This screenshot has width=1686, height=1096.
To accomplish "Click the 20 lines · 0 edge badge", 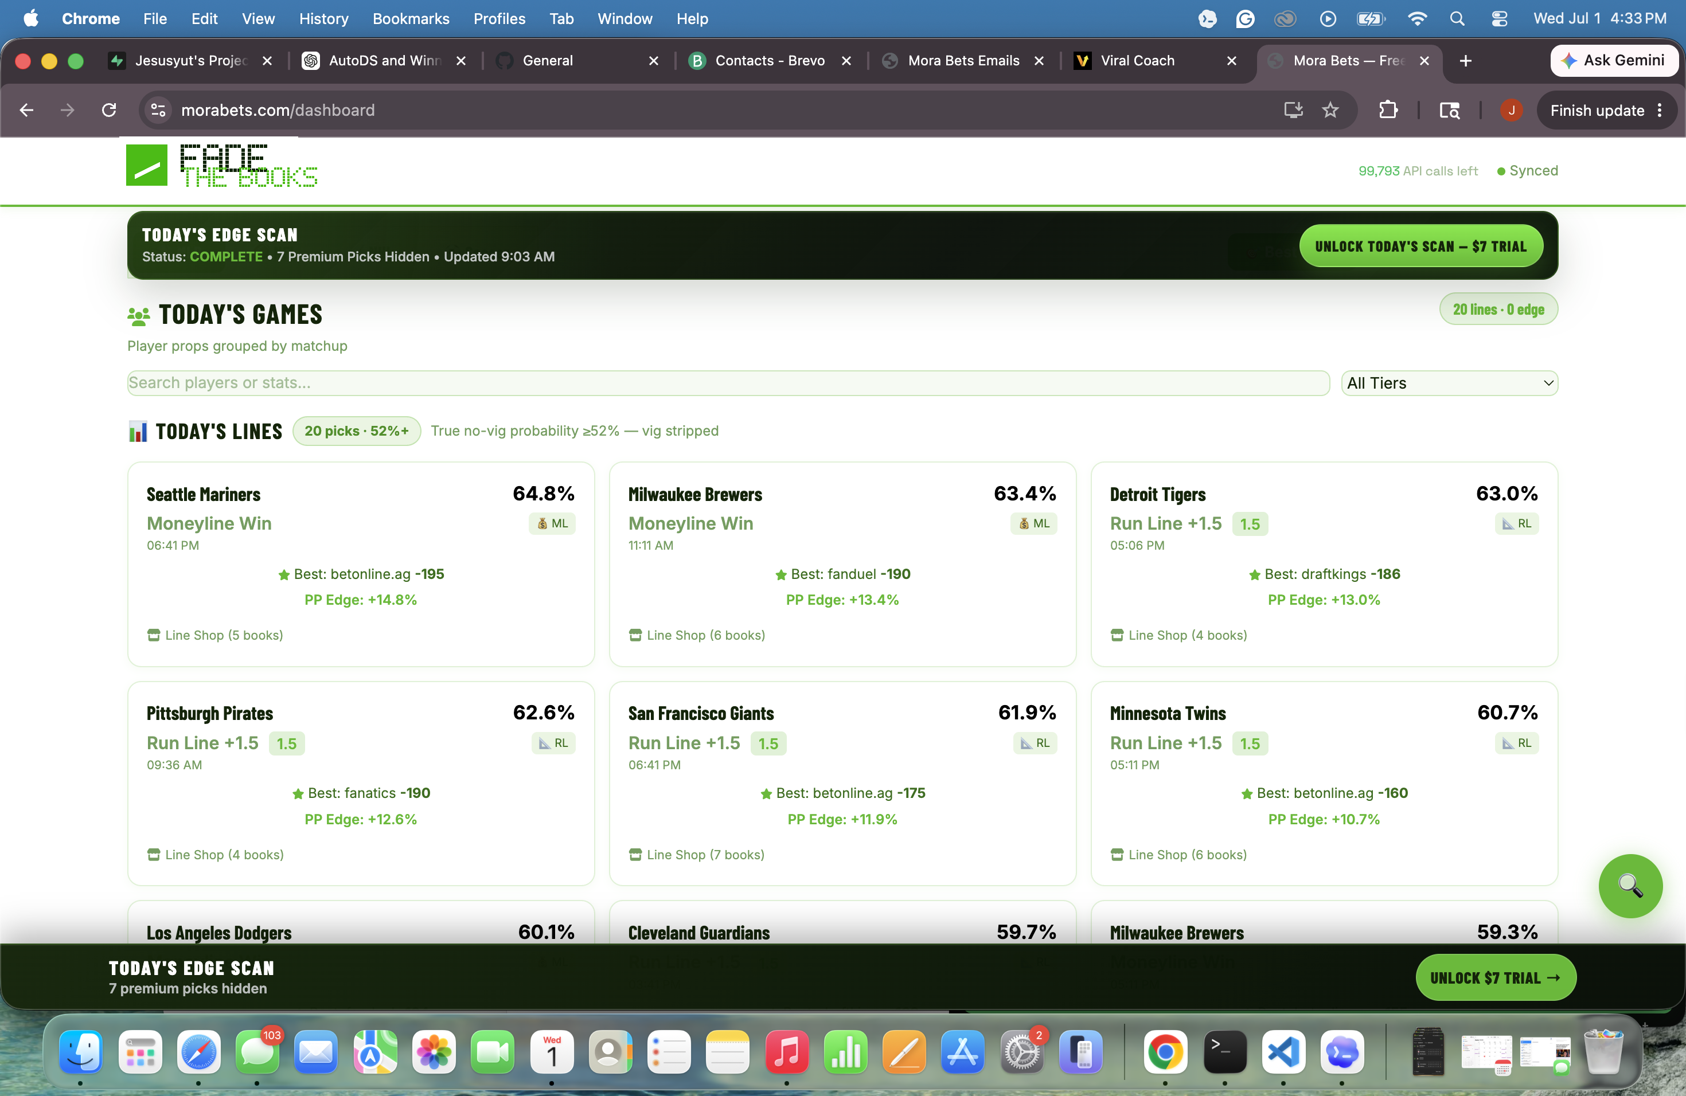I will 1498,310.
